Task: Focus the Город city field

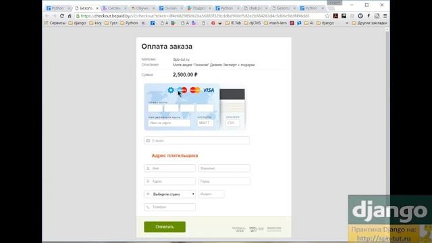Action: [224, 181]
